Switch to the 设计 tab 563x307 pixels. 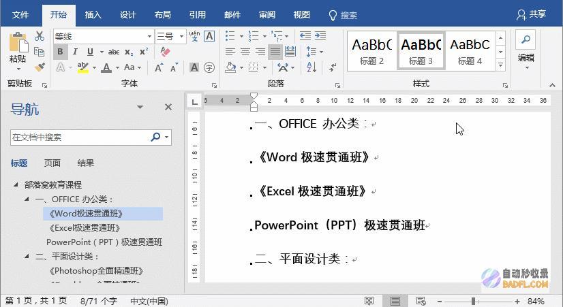(128, 15)
